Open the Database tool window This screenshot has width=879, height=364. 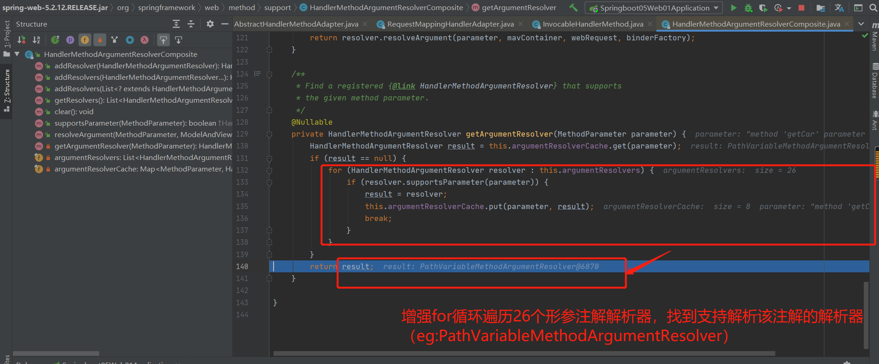click(874, 82)
